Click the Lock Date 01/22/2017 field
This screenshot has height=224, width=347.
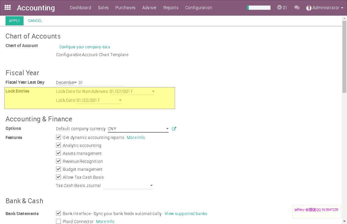click(99, 100)
